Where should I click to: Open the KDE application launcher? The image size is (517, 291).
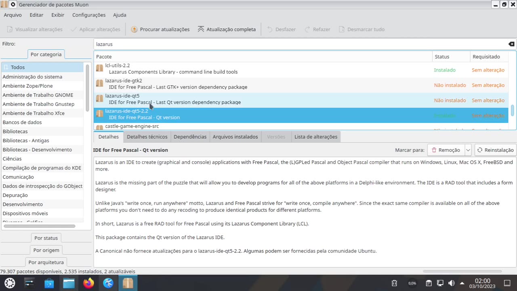[x=10, y=283]
